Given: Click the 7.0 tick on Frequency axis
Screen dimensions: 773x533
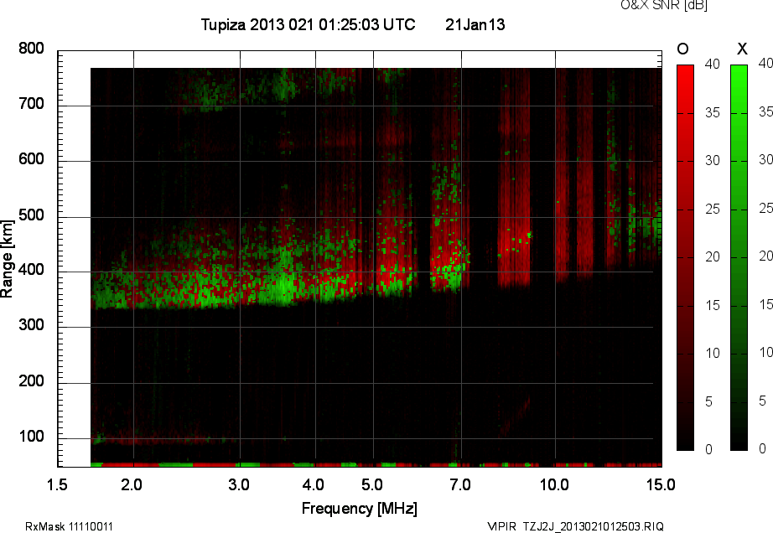Looking at the screenshot, I should 460,484.
